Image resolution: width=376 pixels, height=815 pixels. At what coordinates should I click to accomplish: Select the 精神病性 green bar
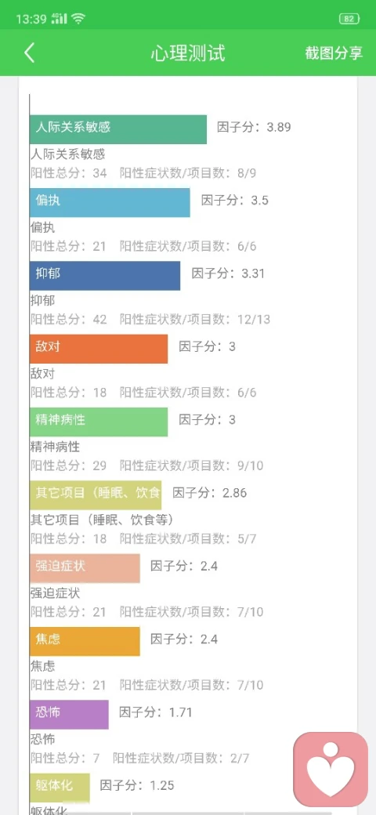point(99,422)
